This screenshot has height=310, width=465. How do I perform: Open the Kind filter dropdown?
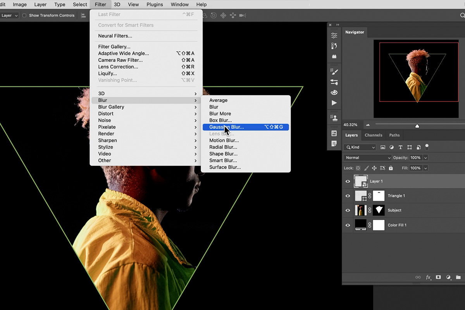coord(360,147)
